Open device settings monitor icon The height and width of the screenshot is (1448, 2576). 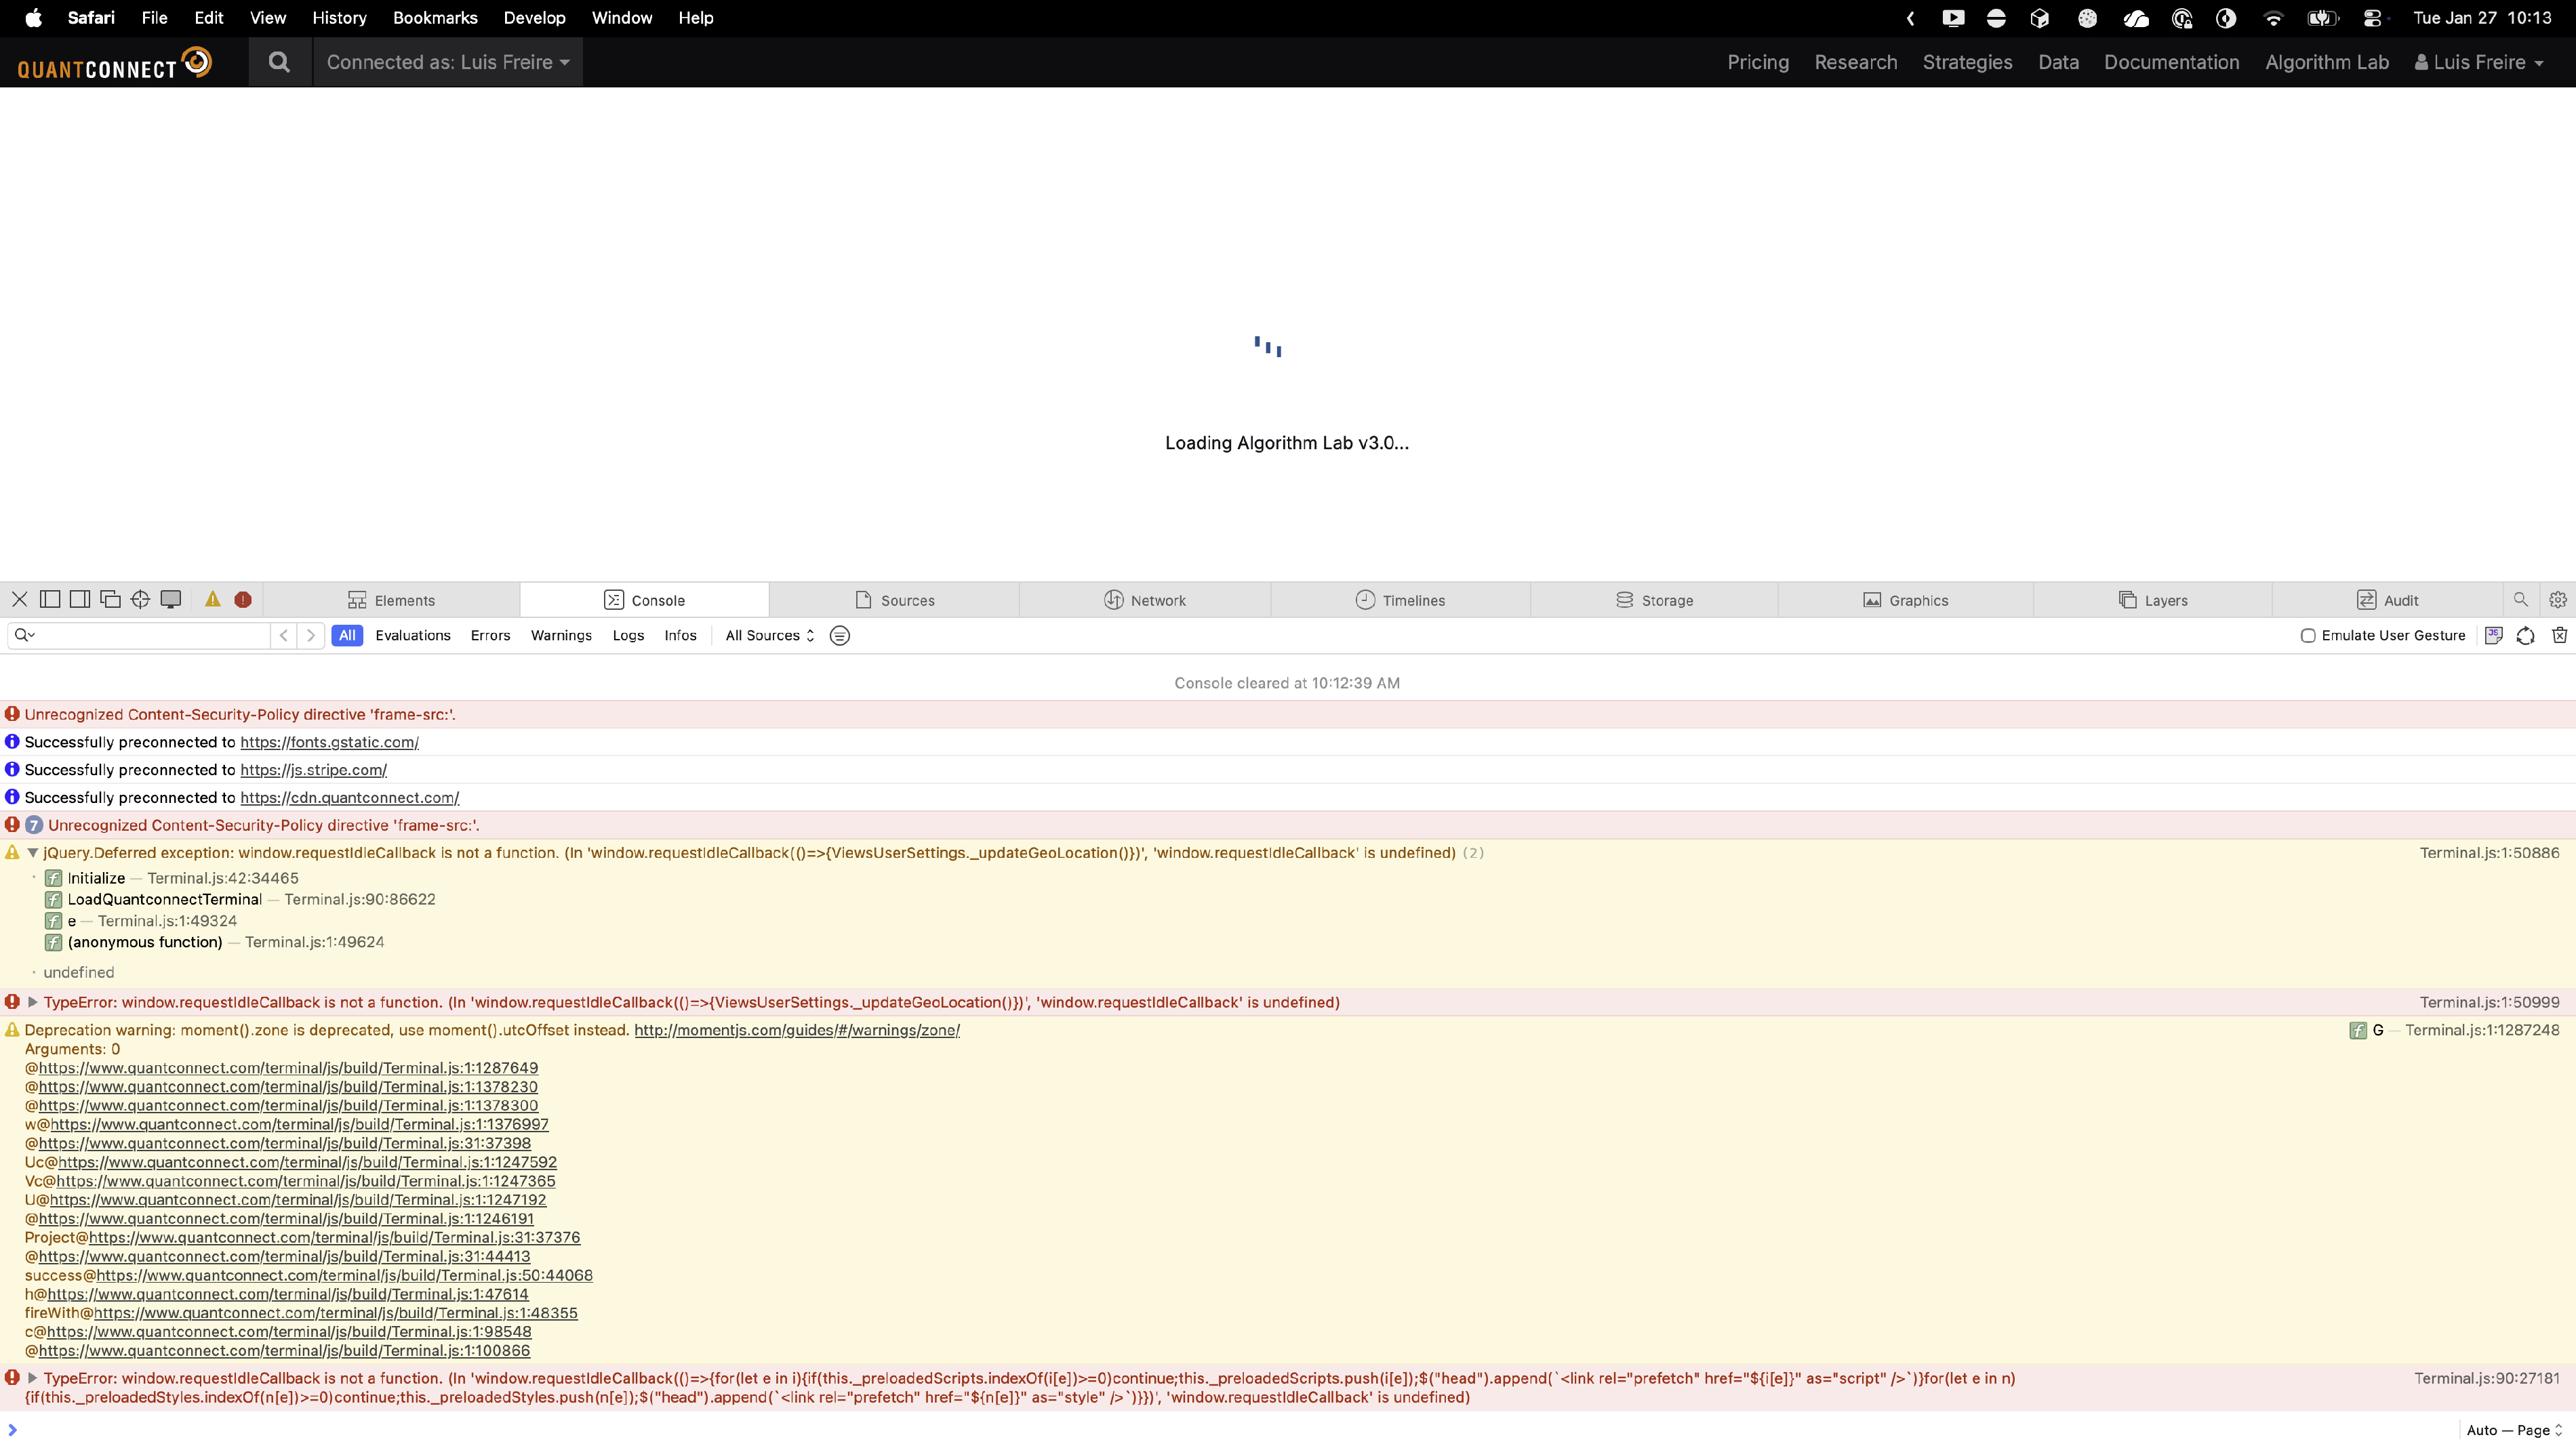171,600
